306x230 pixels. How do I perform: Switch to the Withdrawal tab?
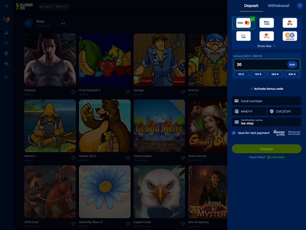(x=279, y=6)
